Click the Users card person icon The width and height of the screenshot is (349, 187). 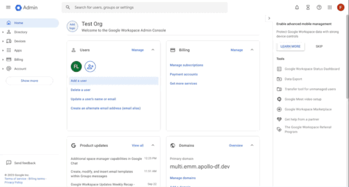coord(73,50)
